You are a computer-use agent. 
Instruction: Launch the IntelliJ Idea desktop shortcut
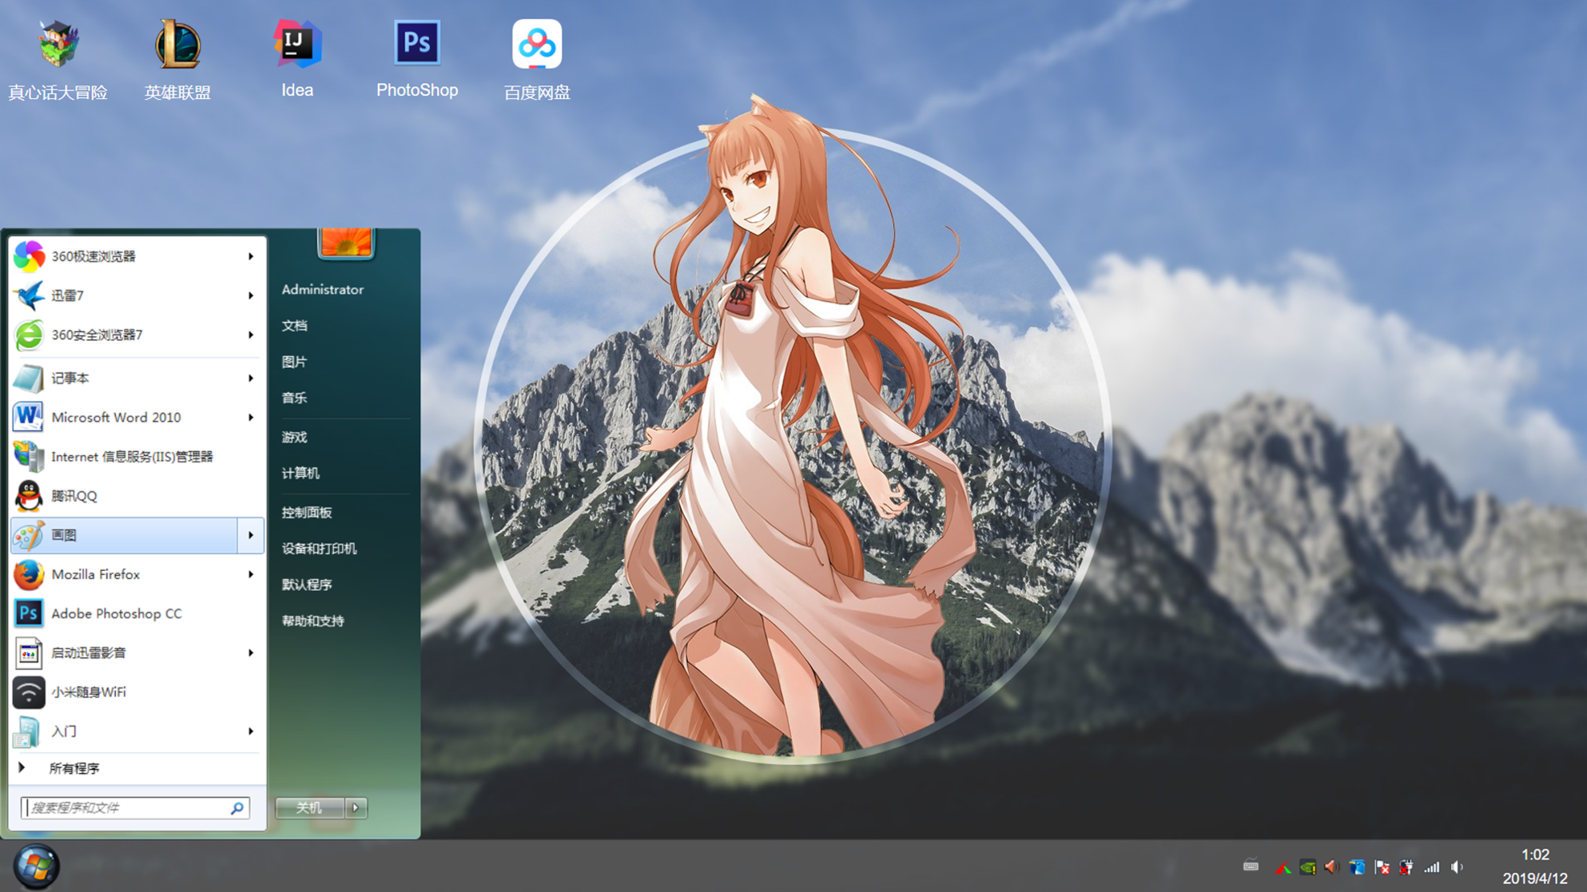pyautogui.click(x=297, y=45)
